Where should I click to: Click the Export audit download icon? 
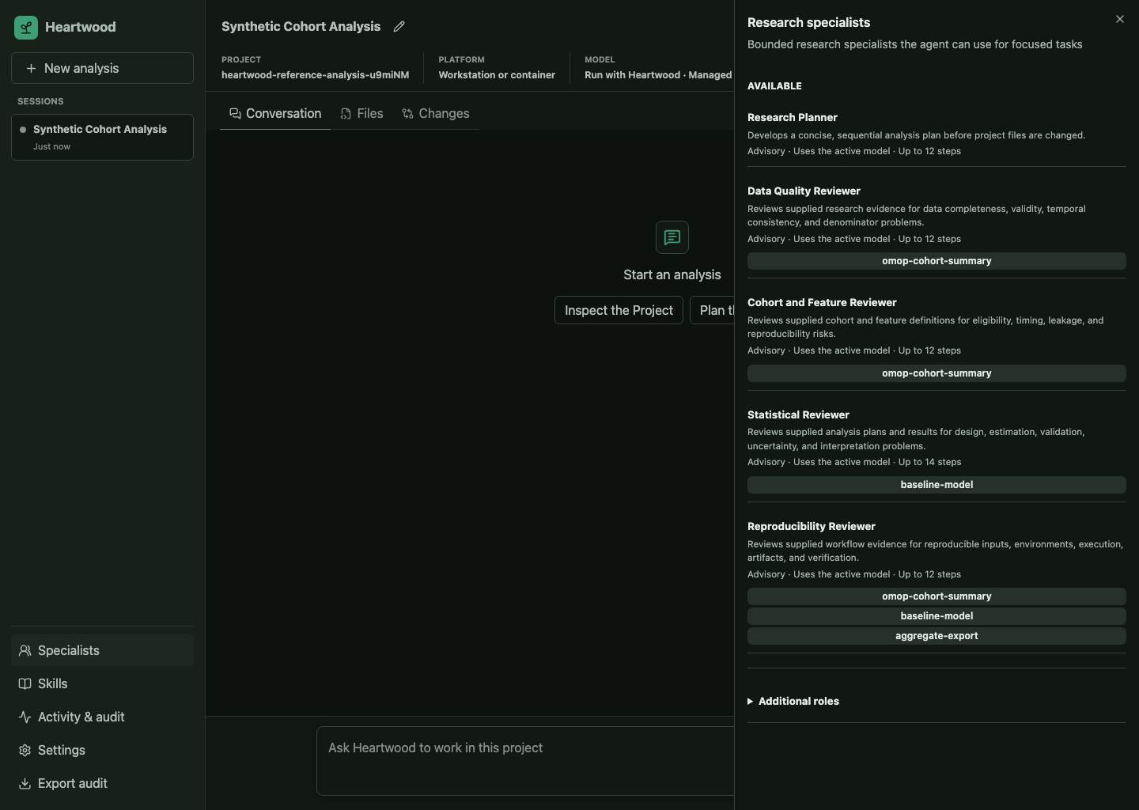click(25, 783)
